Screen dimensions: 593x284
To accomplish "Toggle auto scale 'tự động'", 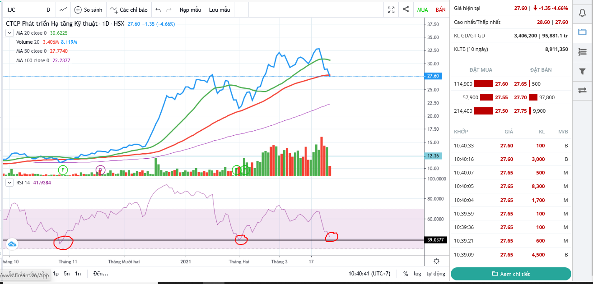I will [435, 274].
